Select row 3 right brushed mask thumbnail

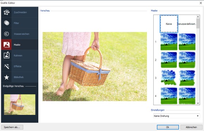coord(187,78)
